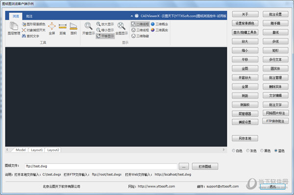Viewport: 294px width, 195px height.
Task: Click the 缩小 button in side panel
Action: pos(245,50)
